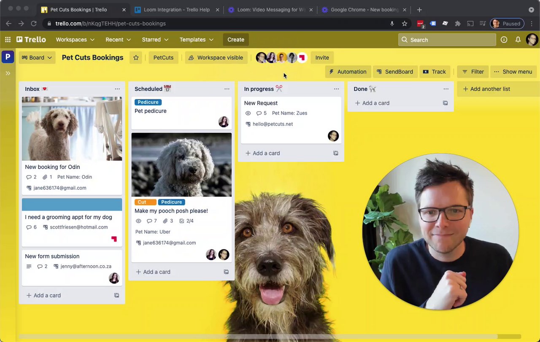Screen dimensions: 540x342
Task: Star the Pet Cuts Bookings board
Action: click(x=136, y=58)
